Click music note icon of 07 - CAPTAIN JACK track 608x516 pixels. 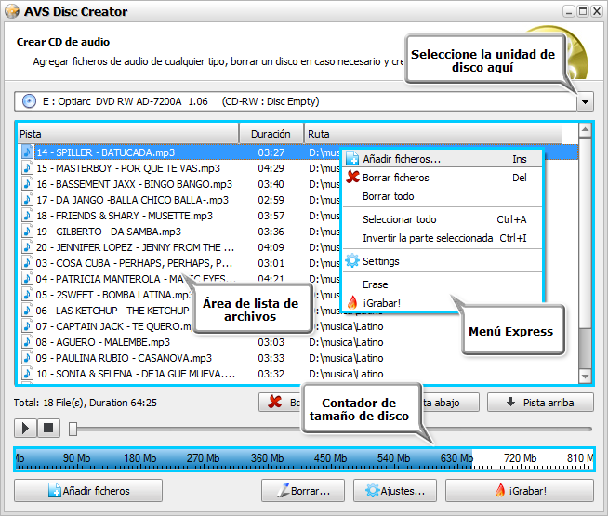point(27,326)
